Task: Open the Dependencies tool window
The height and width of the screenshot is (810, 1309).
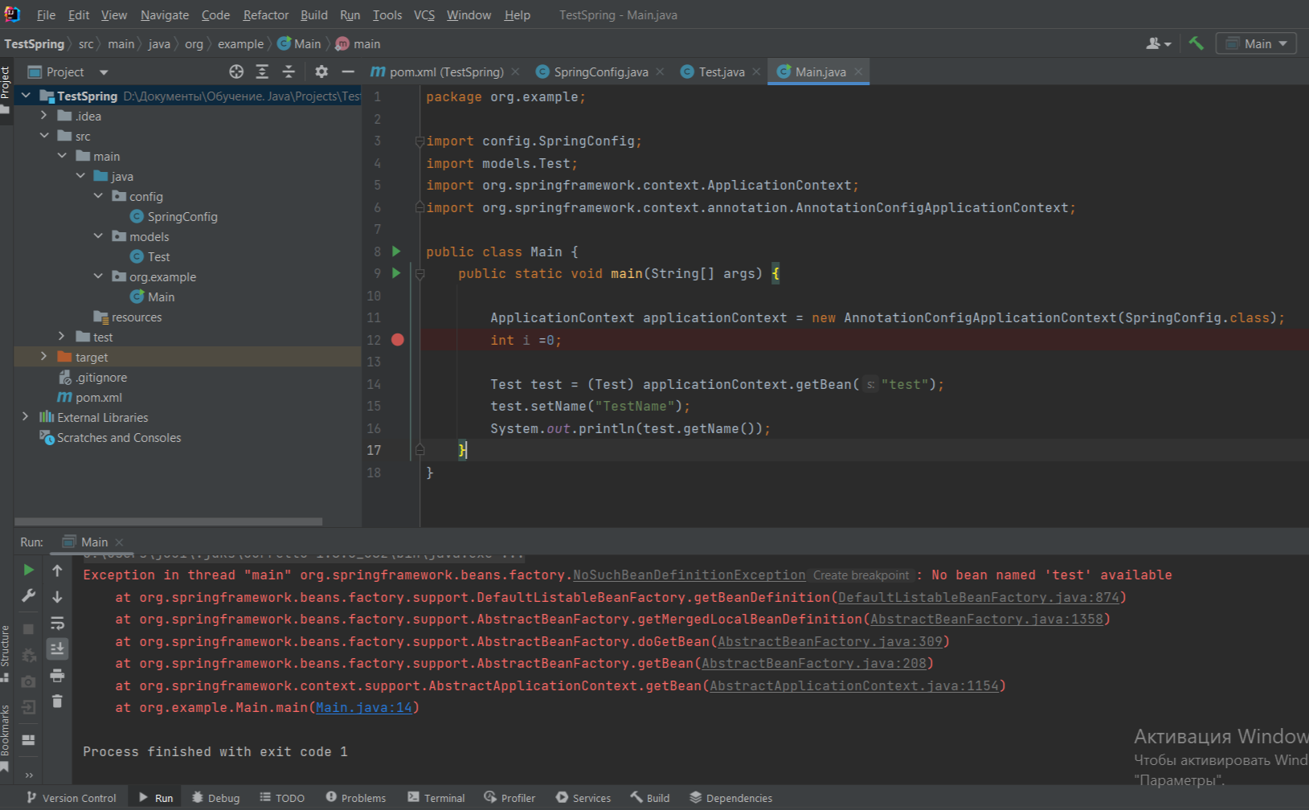Action: tap(731, 798)
